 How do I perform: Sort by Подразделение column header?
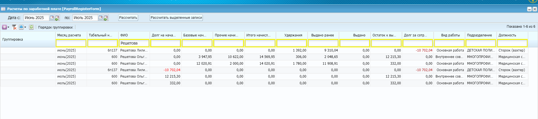coord(481,35)
